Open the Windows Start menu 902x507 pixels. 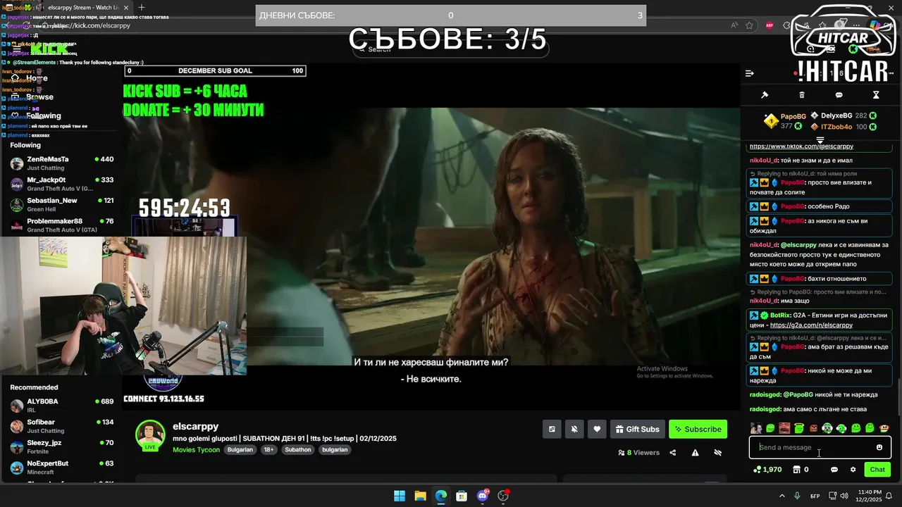[400, 496]
